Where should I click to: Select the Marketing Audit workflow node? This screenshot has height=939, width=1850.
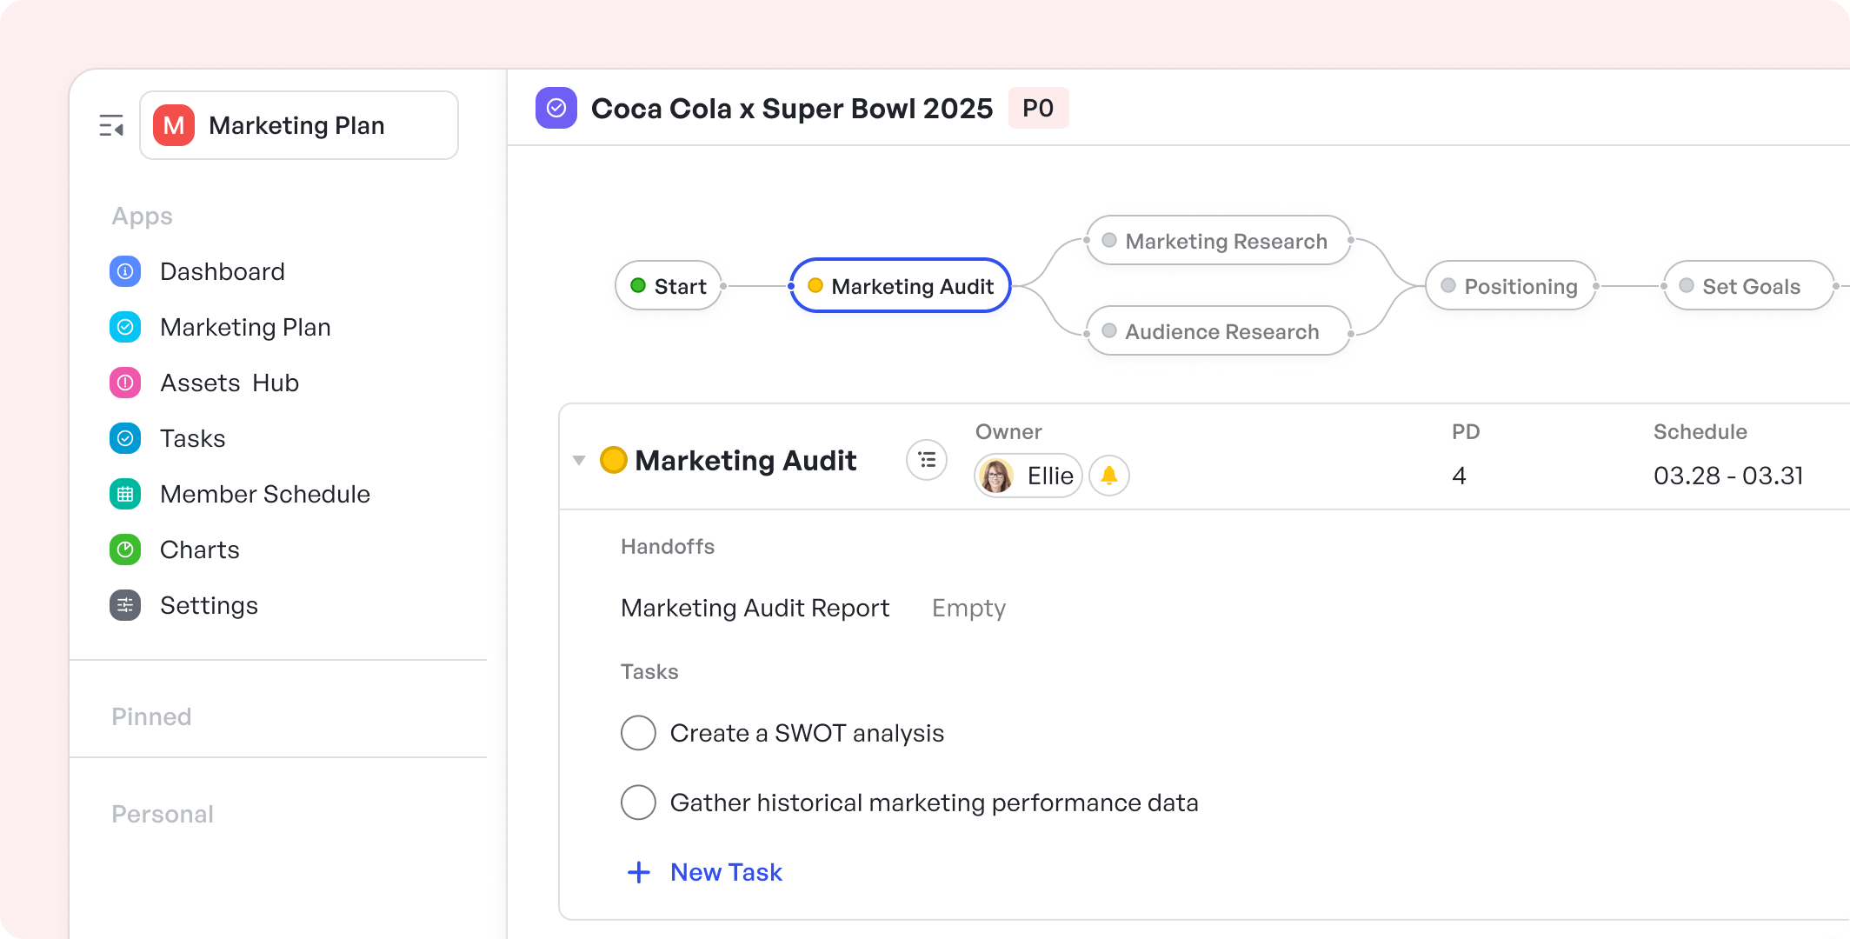click(x=901, y=286)
